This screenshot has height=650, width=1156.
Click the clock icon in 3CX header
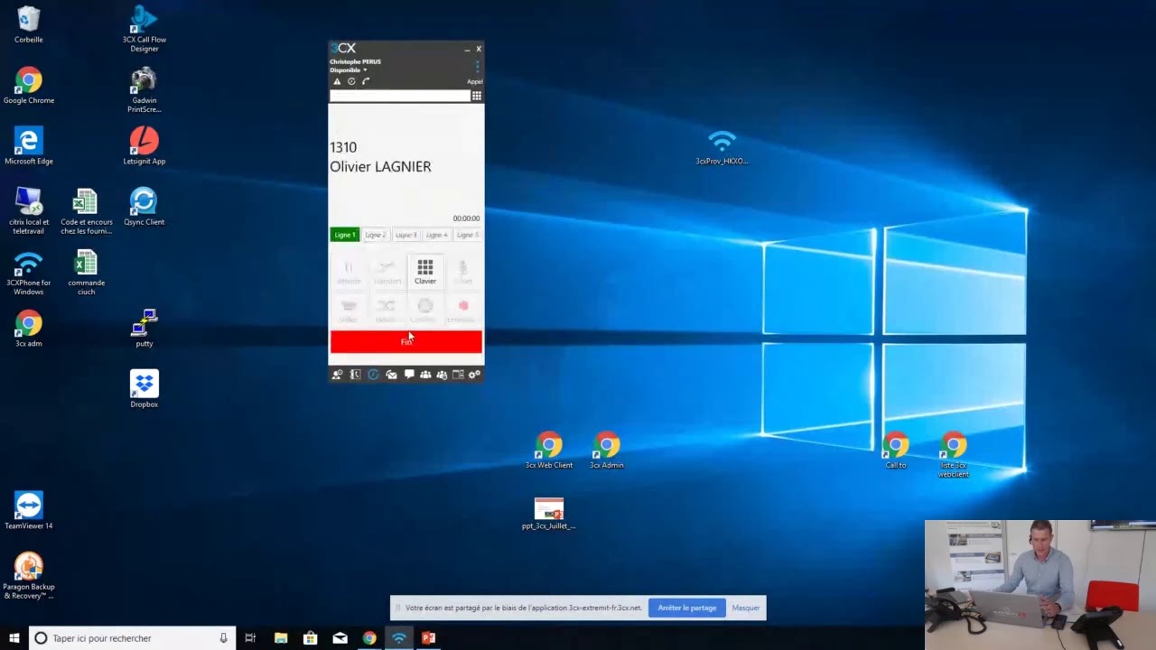351,81
